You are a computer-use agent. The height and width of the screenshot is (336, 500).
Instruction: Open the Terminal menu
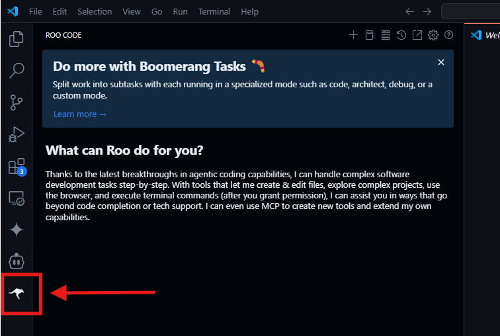click(x=214, y=12)
